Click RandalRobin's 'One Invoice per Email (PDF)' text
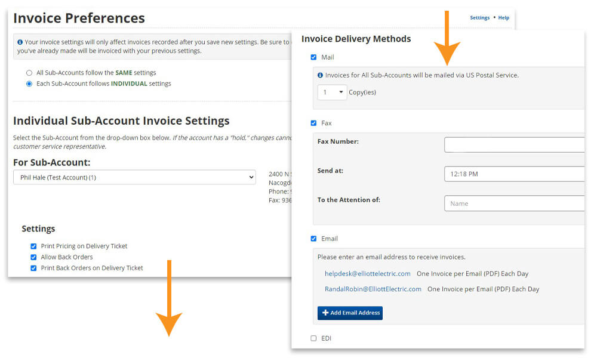Viewport: 597px width, 358px height. (x=483, y=289)
